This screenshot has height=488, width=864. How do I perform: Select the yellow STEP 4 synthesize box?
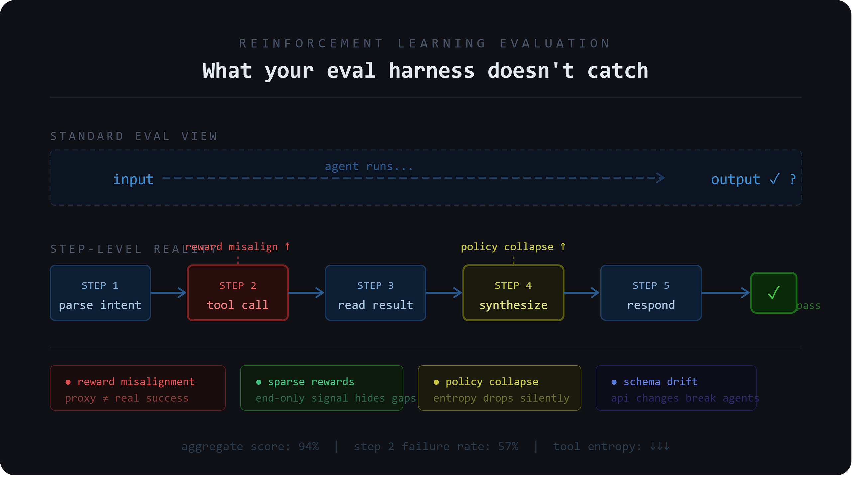513,292
